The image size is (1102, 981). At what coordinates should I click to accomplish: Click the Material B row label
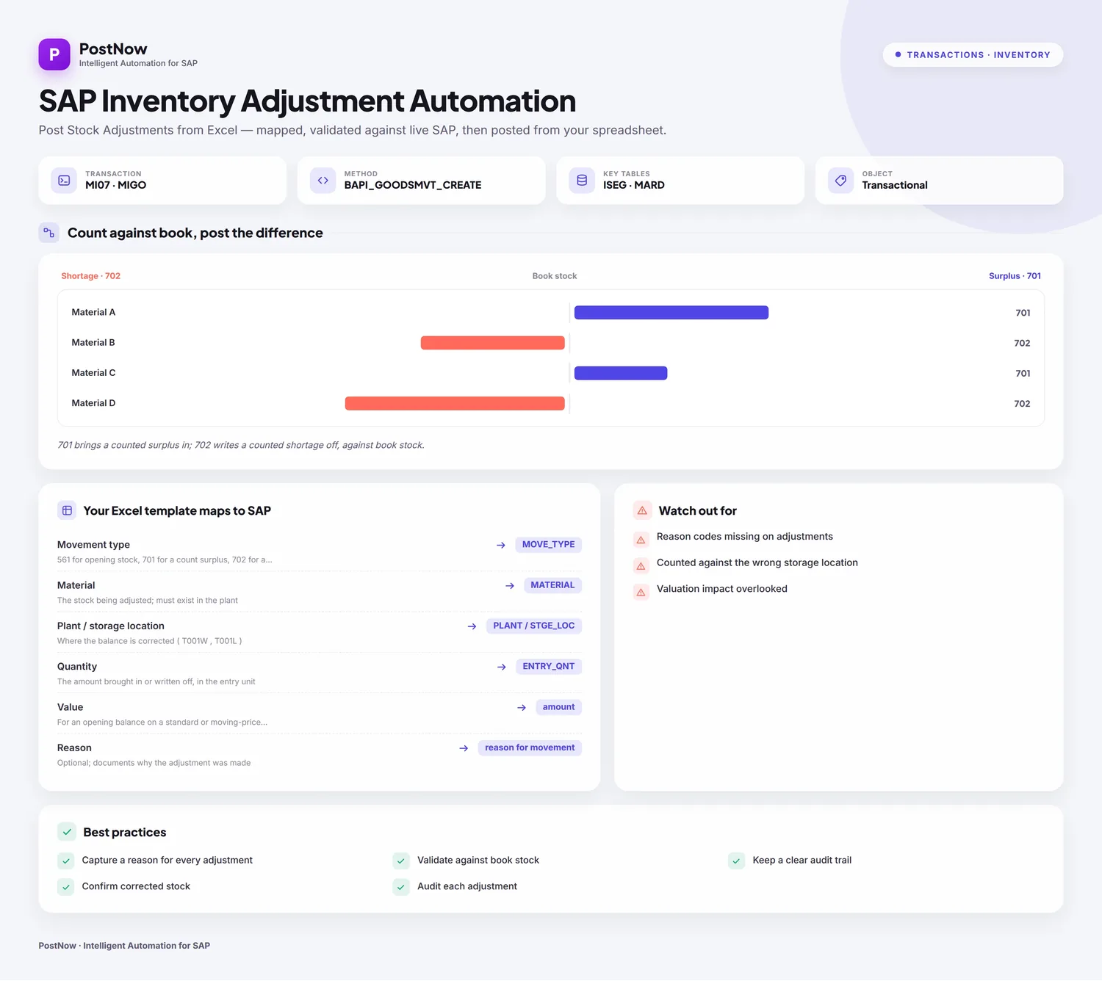pos(93,342)
